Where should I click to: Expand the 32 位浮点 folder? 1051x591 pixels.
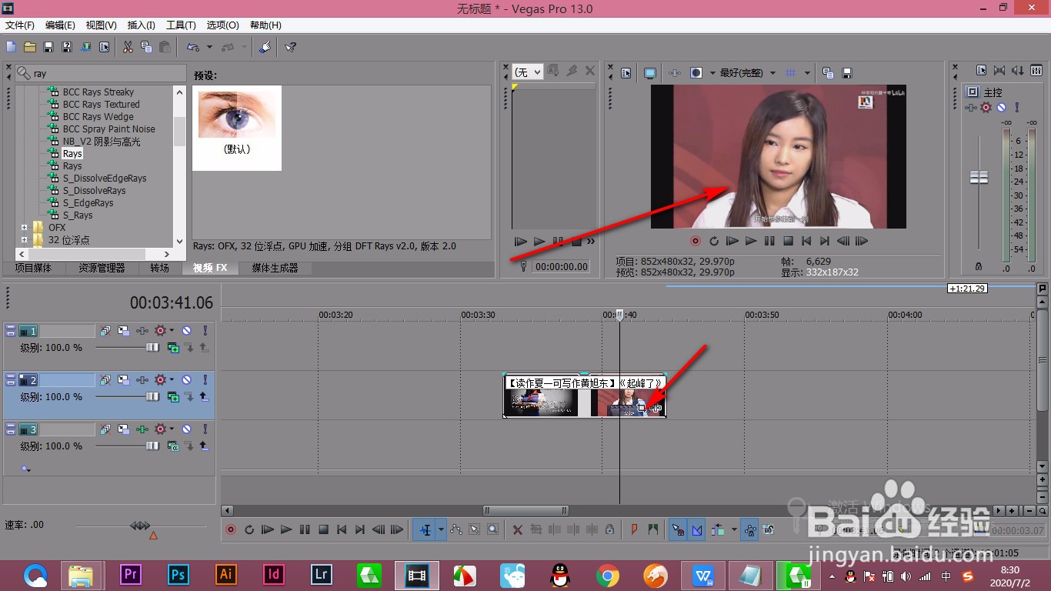pos(24,240)
